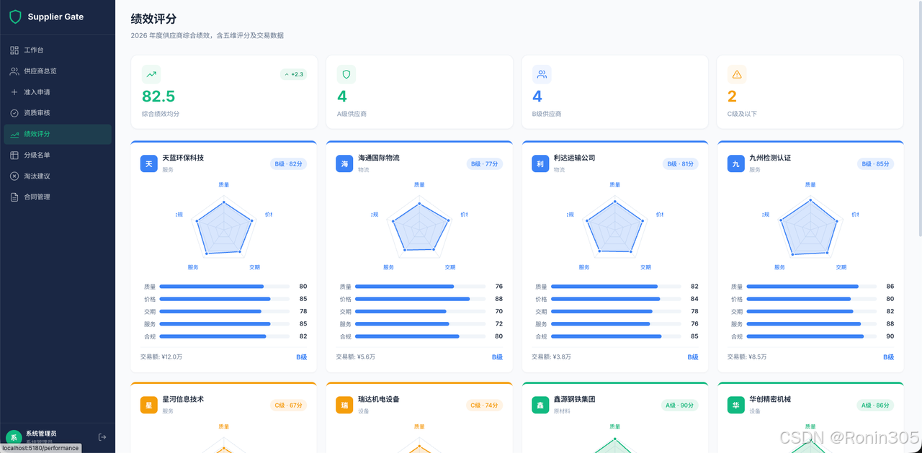Click the B级 · 82分 badge
The image size is (922, 453).
point(288,164)
